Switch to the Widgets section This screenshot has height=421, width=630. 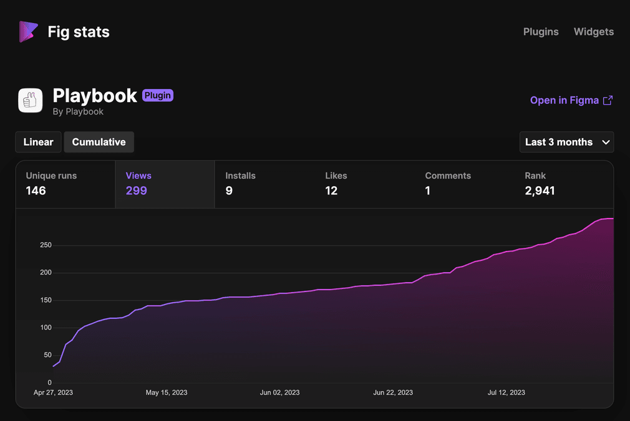pyautogui.click(x=593, y=31)
